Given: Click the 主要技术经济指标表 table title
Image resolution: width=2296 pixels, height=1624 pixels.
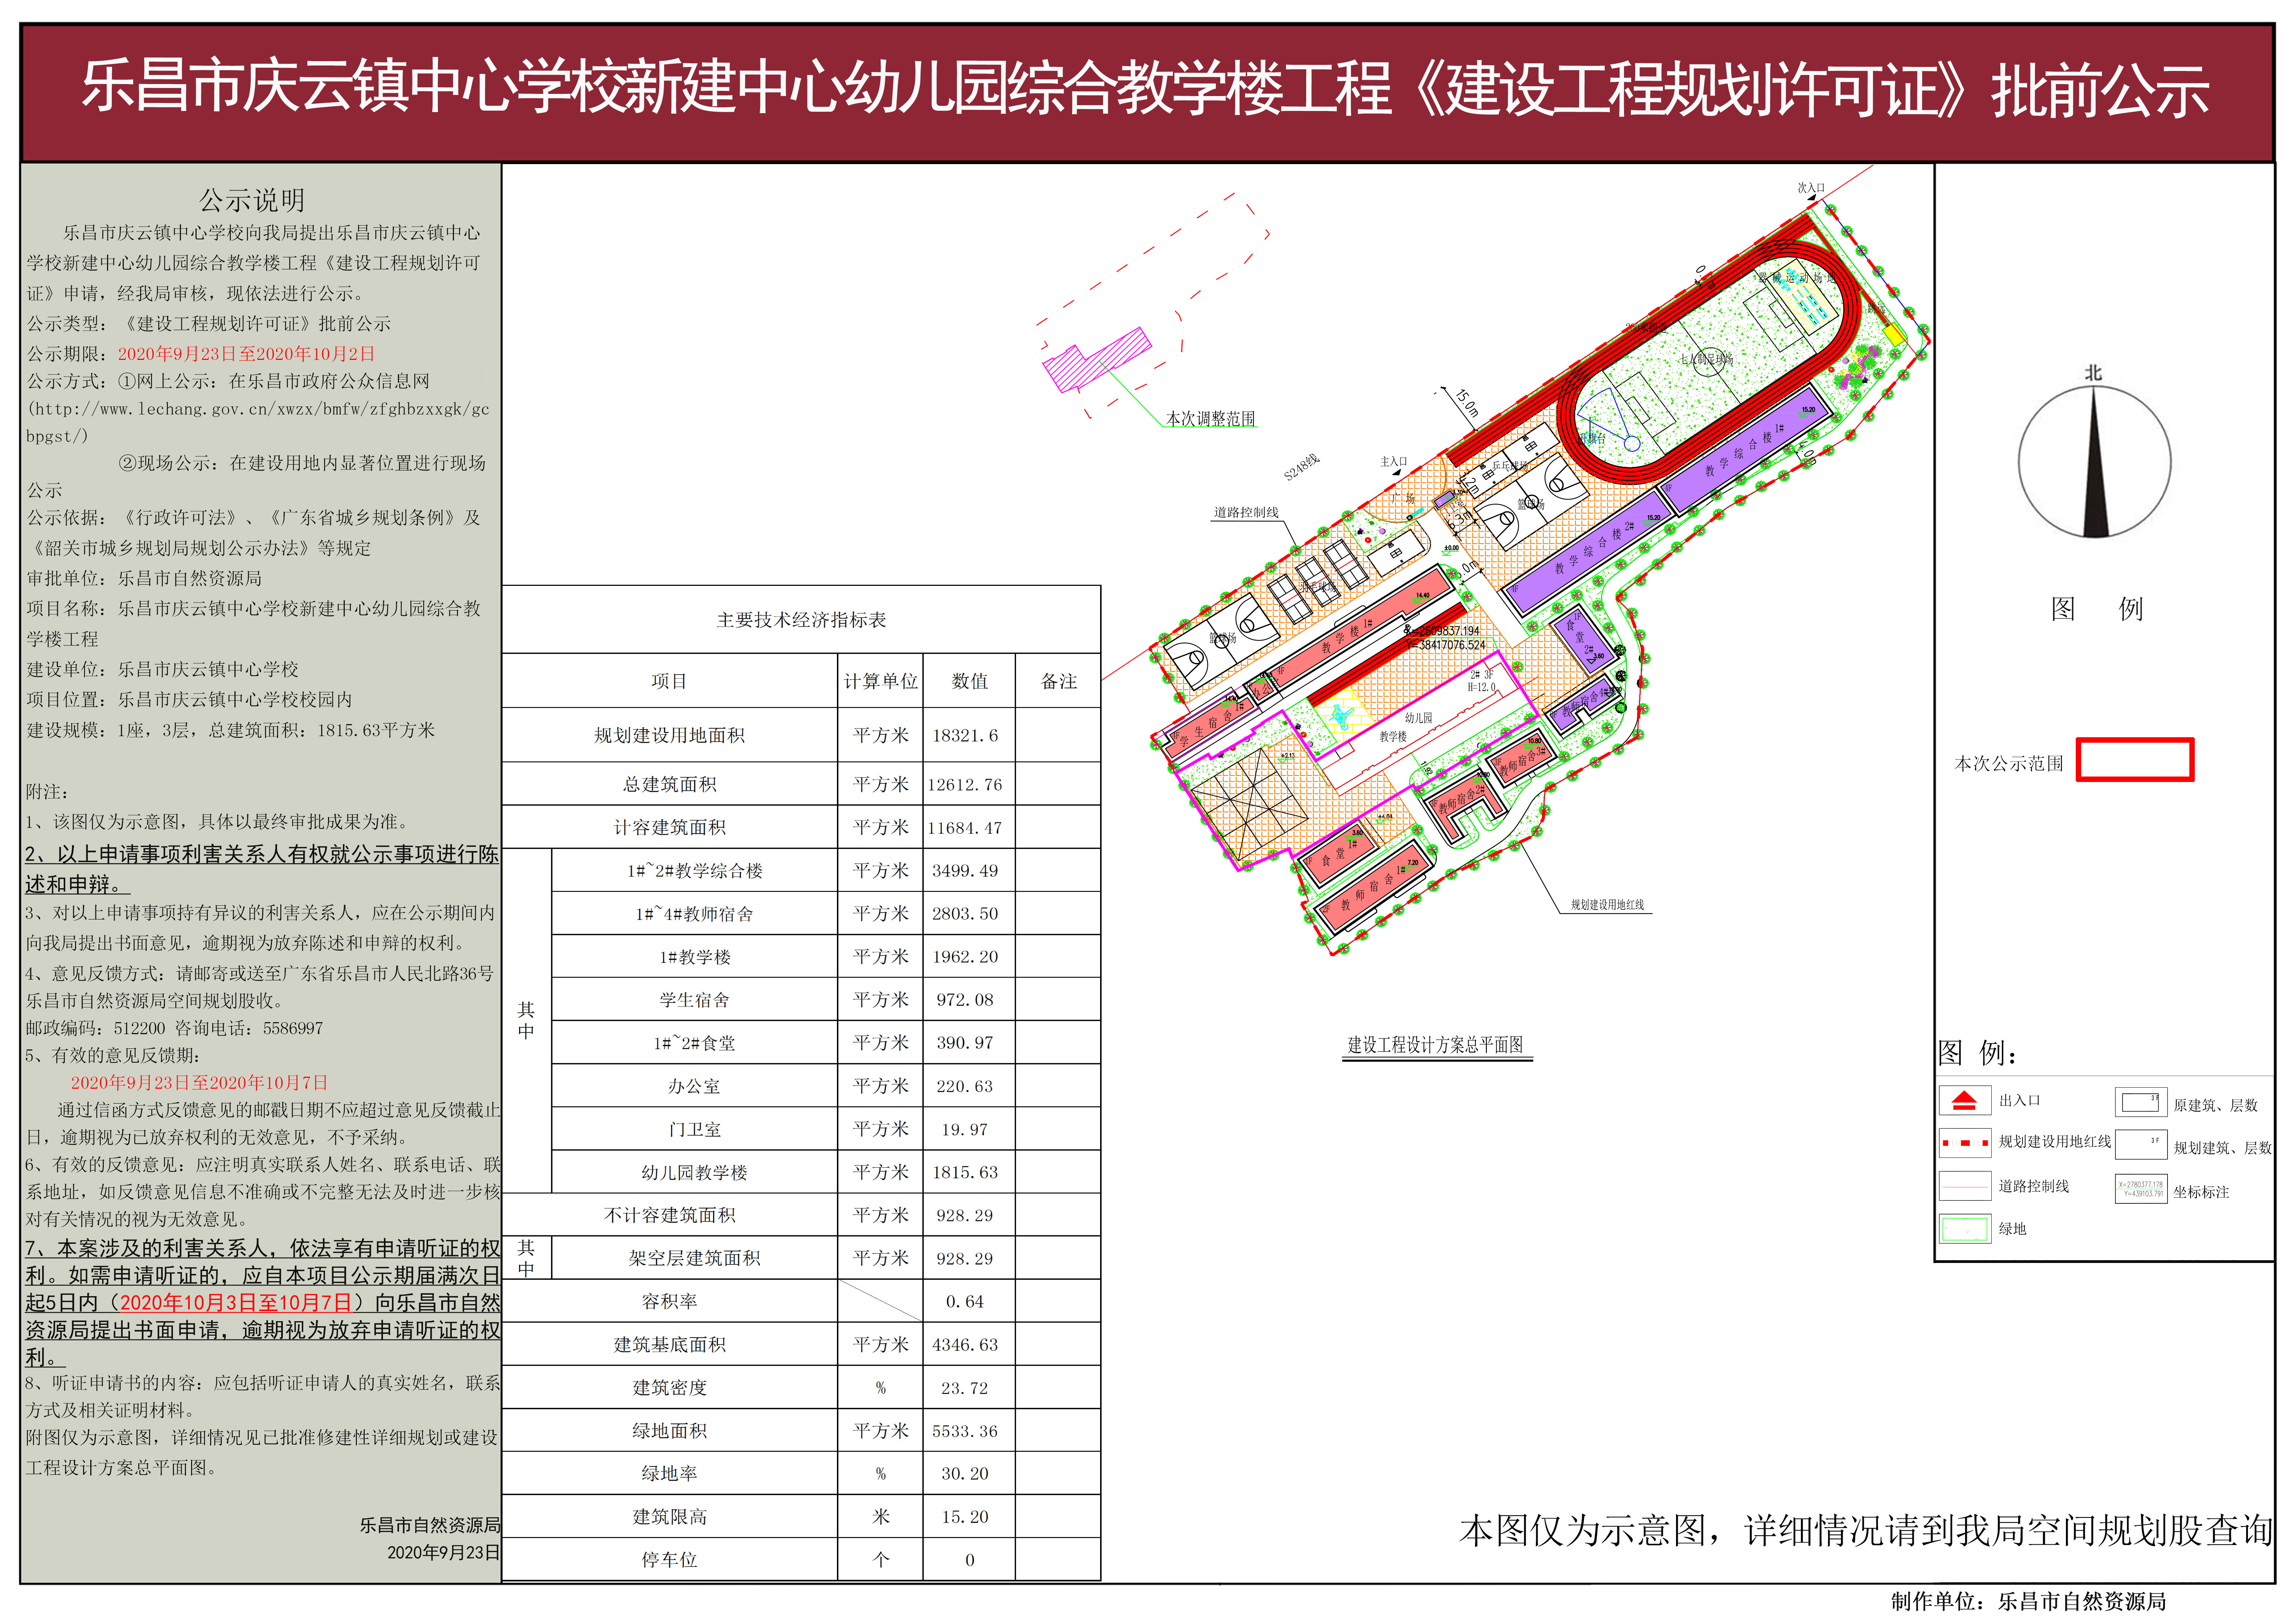Looking at the screenshot, I should pyautogui.click(x=801, y=620).
